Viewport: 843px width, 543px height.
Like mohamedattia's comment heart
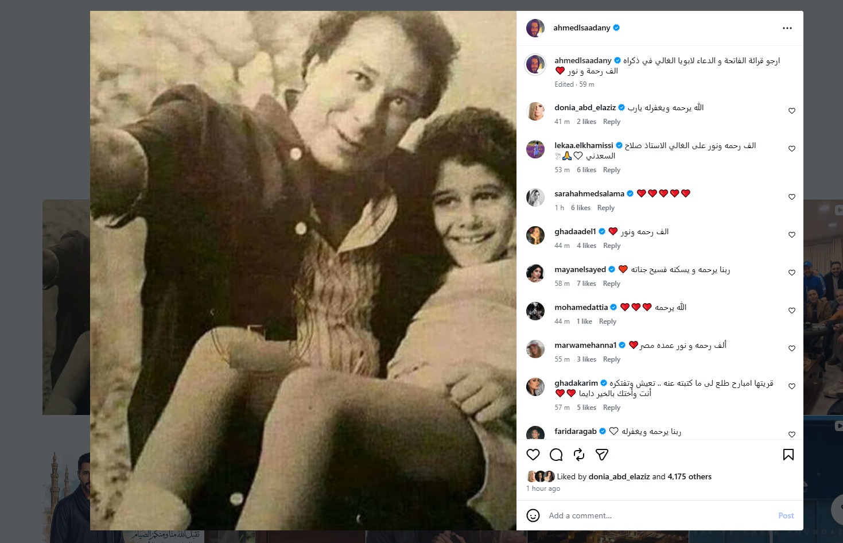792,311
